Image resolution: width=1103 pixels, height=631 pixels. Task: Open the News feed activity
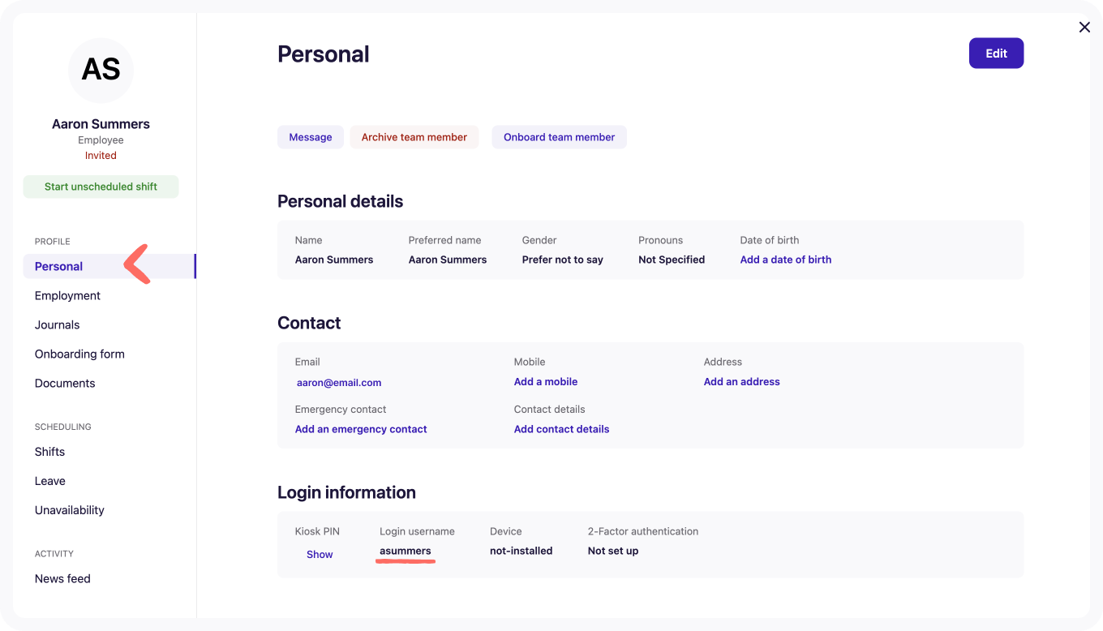pos(62,579)
